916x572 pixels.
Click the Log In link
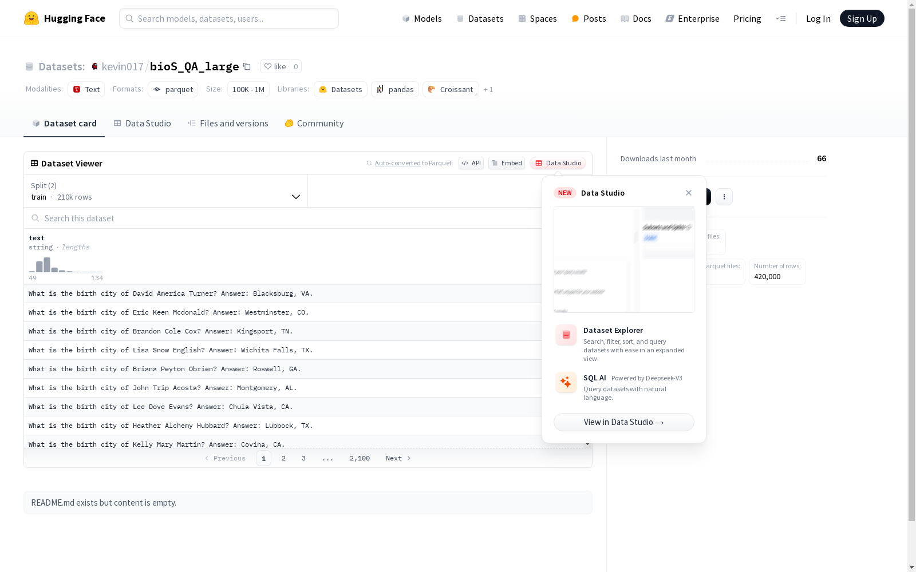tap(818, 18)
